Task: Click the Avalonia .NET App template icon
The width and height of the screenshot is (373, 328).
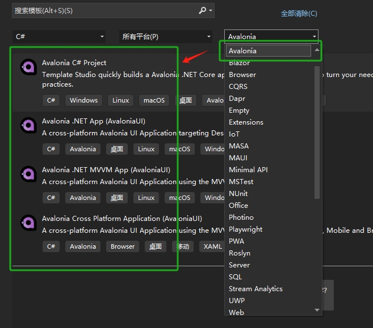Action: pyautogui.click(x=28, y=125)
